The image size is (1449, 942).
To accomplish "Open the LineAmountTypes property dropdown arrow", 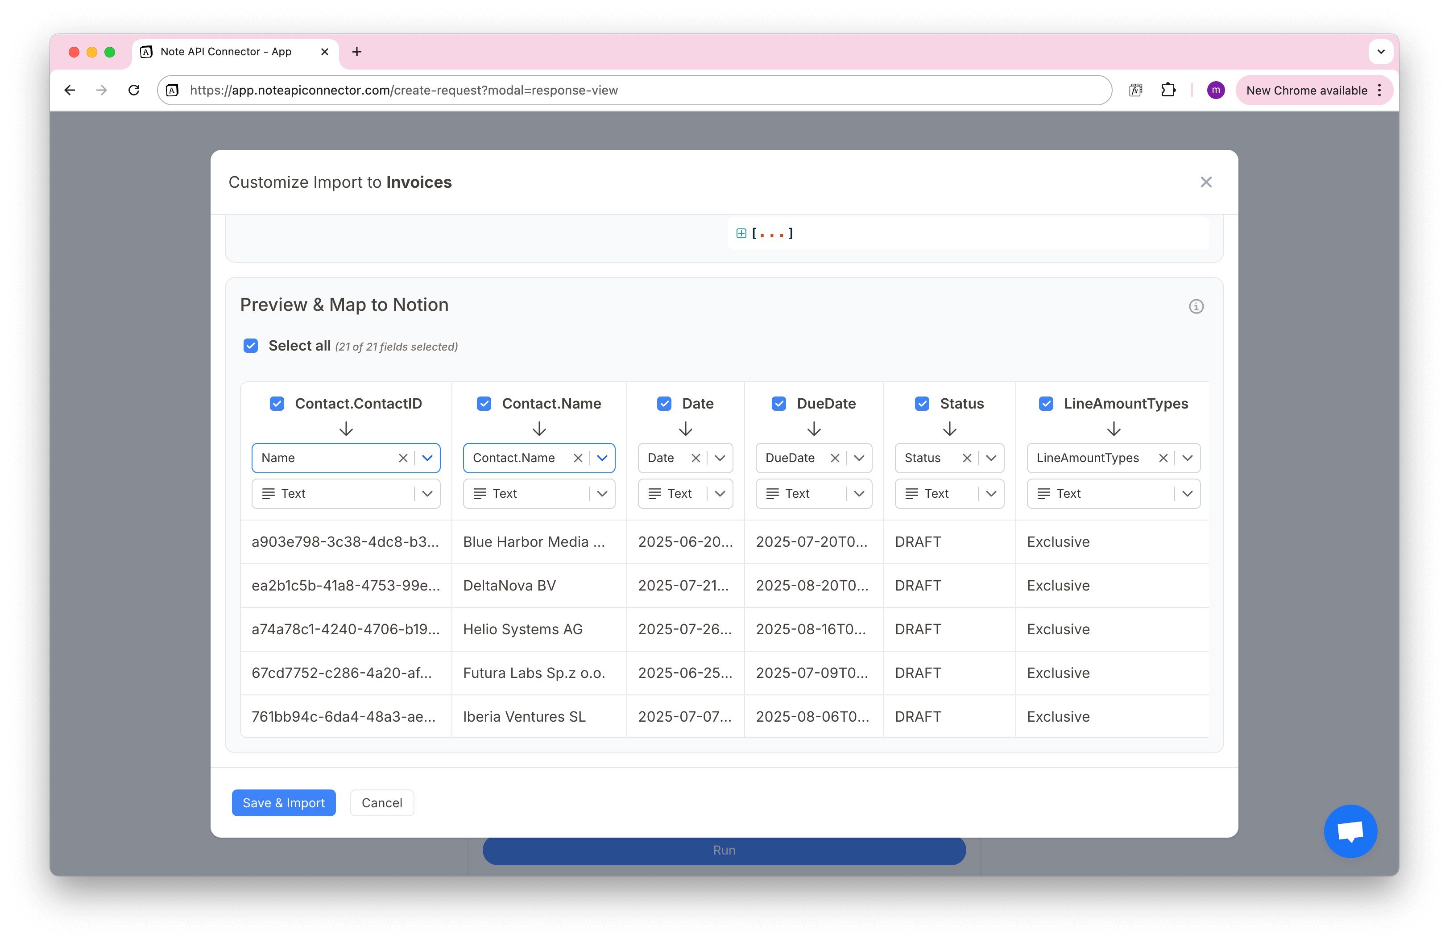I will pyautogui.click(x=1187, y=458).
